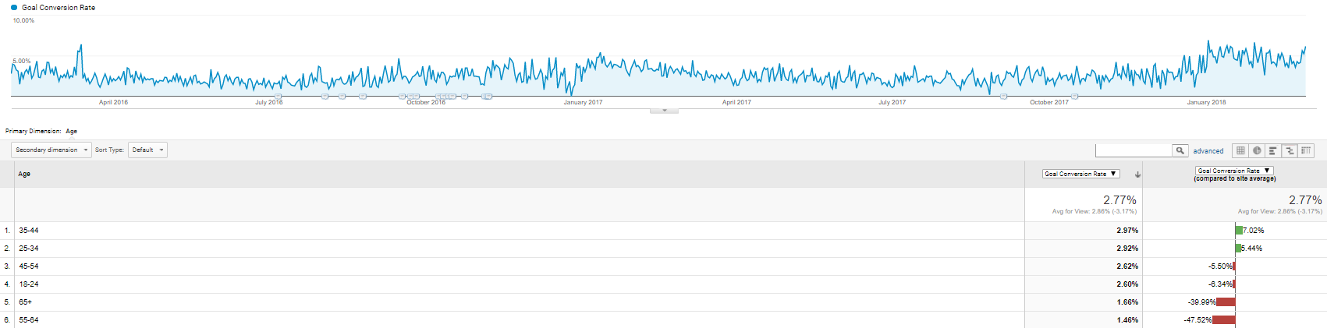Click inside the table search field
Screen dimensions: 1327x328
point(1134,150)
